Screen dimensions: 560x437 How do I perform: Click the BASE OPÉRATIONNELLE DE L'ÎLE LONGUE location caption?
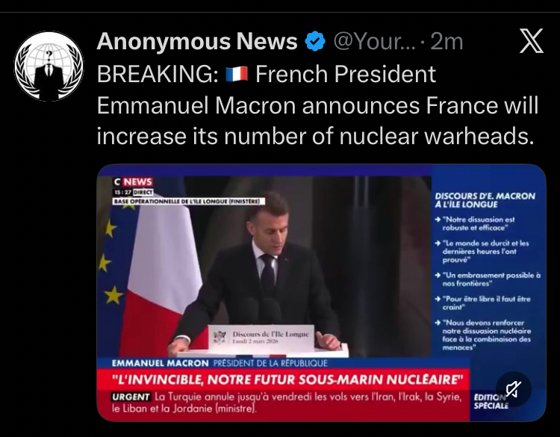[x=189, y=202]
